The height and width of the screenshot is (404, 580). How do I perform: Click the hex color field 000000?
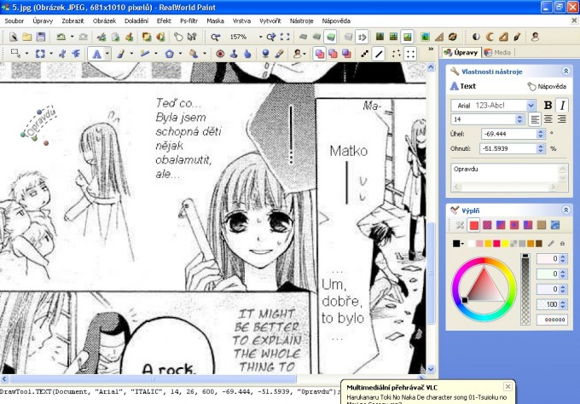click(x=552, y=320)
